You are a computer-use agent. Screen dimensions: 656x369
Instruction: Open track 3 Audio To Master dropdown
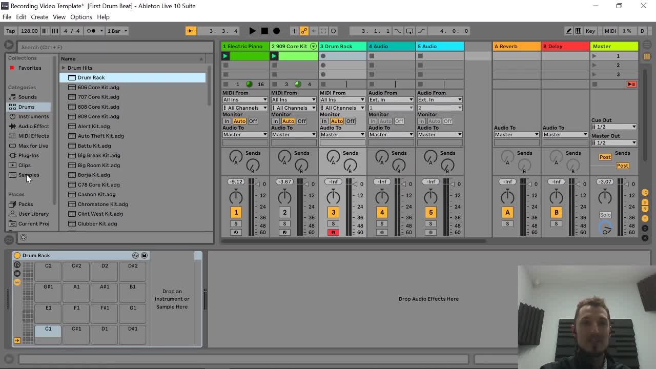[x=342, y=135]
